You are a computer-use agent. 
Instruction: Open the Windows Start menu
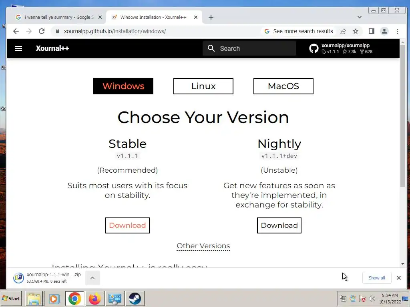coord(11,298)
